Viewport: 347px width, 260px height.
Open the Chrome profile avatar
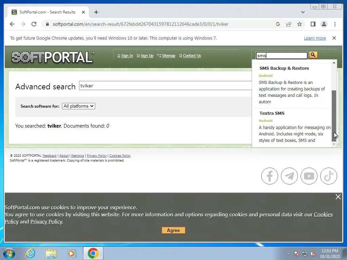coord(324,24)
